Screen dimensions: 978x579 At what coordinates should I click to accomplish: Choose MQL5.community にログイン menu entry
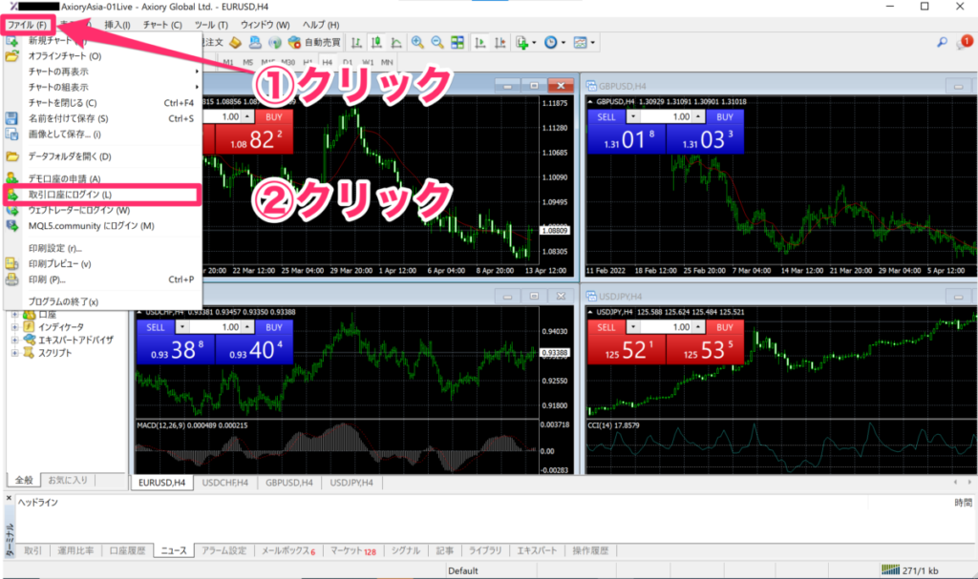point(102,226)
